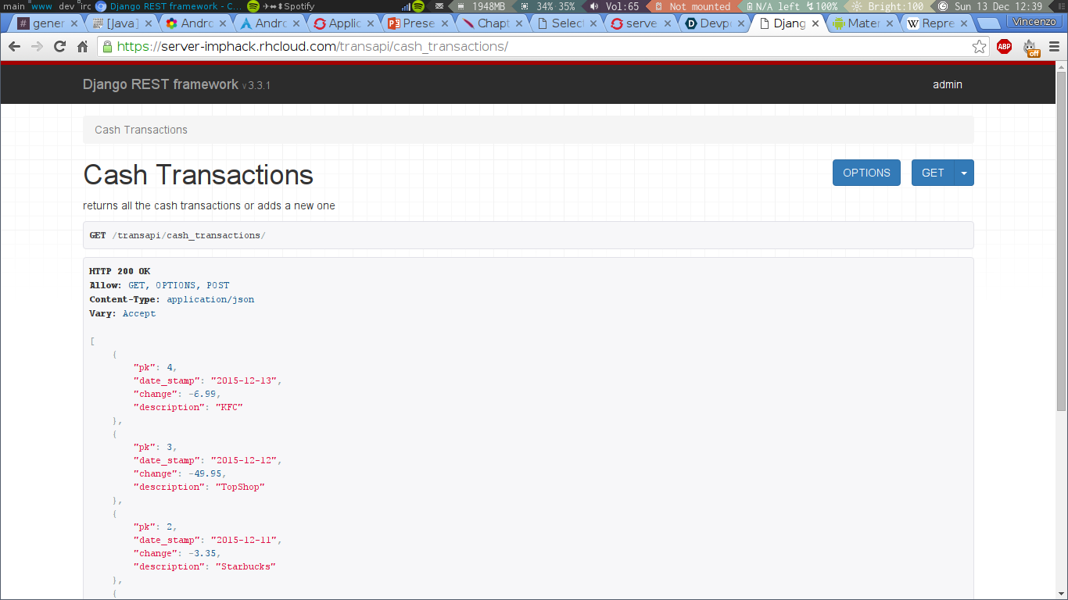1068x600 pixels.
Task: Switch to the 'Mater' Android tab
Action: [864, 23]
